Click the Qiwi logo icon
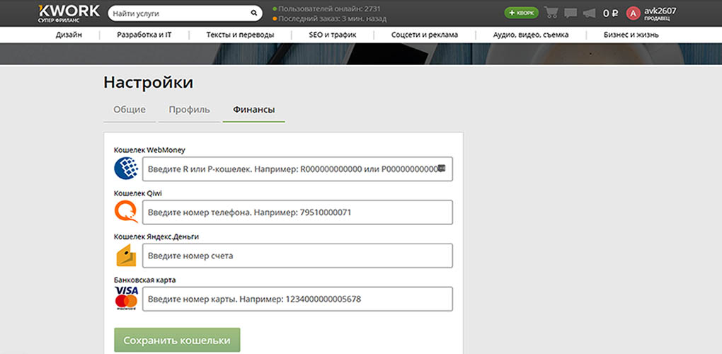This screenshot has height=354, width=722. point(126,212)
